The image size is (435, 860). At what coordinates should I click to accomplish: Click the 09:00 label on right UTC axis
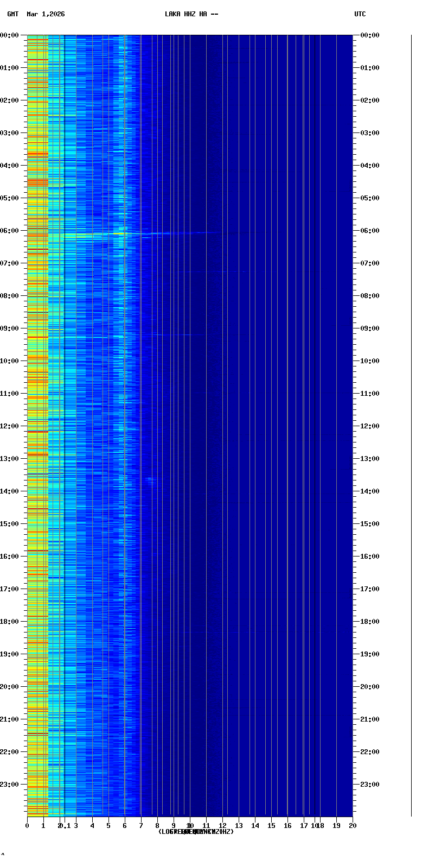point(369,328)
